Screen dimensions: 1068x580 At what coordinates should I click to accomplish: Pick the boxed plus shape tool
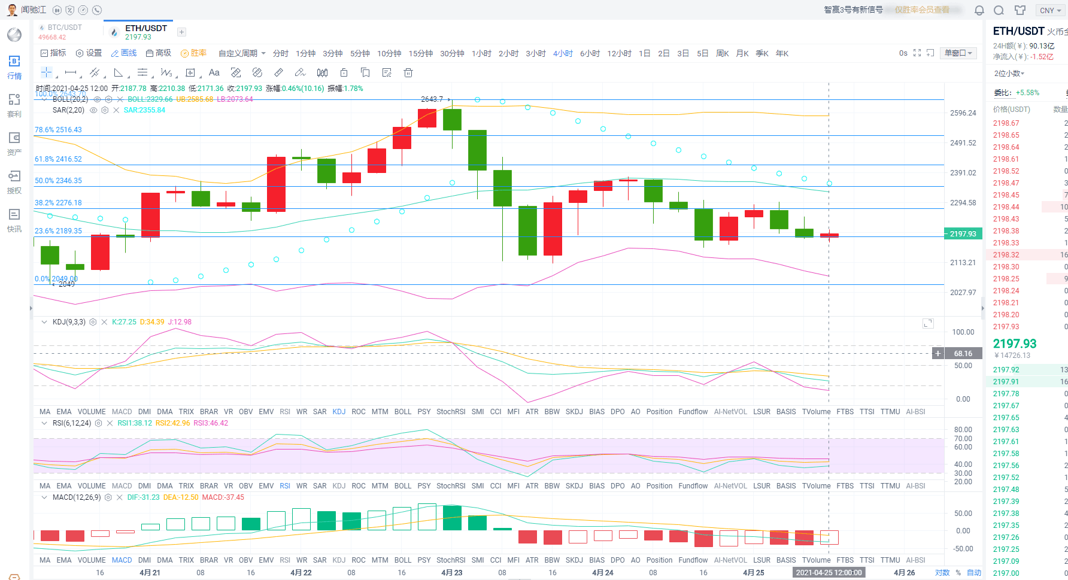[190, 72]
